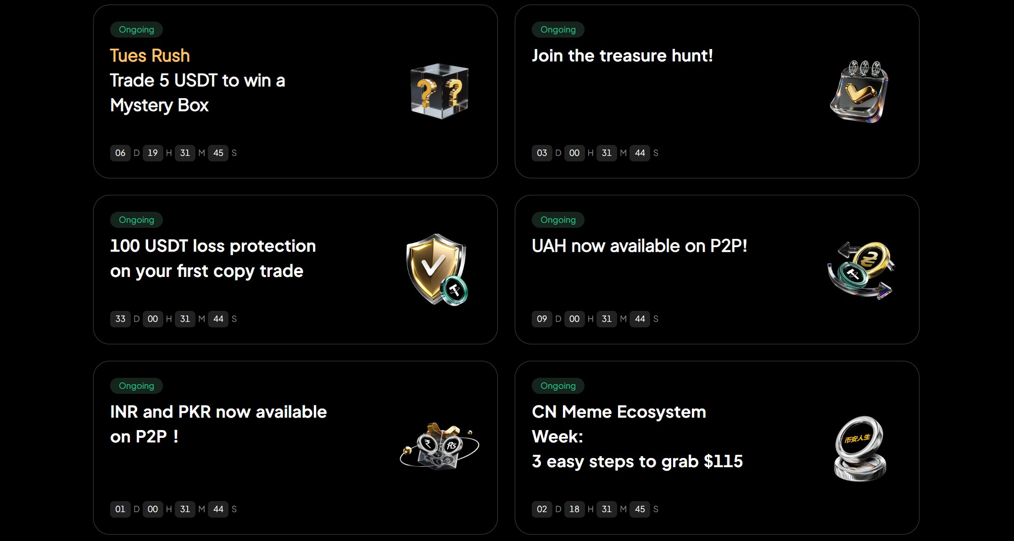
Task: Click the Ongoing badge on CN Meme Ecosystem card
Action: [558, 386]
